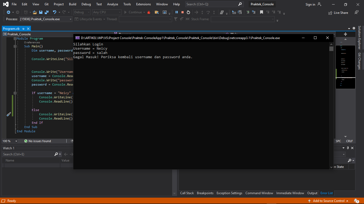Click the Find in Files icon
Image resolution: width=364 pixels, height=204 pixels.
[157, 12]
